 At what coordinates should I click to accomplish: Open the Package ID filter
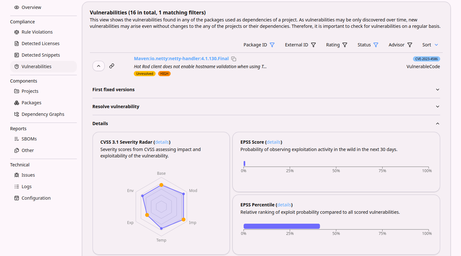(x=272, y=45)
